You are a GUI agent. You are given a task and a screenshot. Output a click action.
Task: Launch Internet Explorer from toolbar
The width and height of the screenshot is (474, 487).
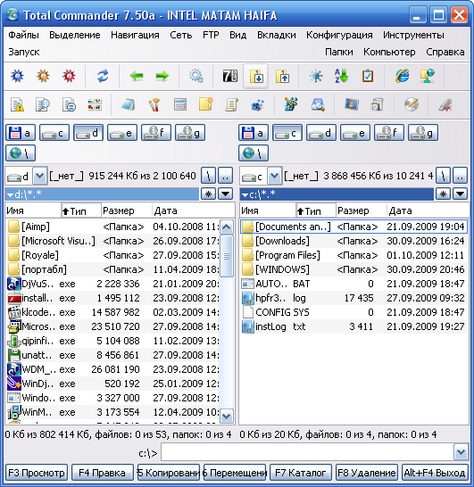coord(403,76)
